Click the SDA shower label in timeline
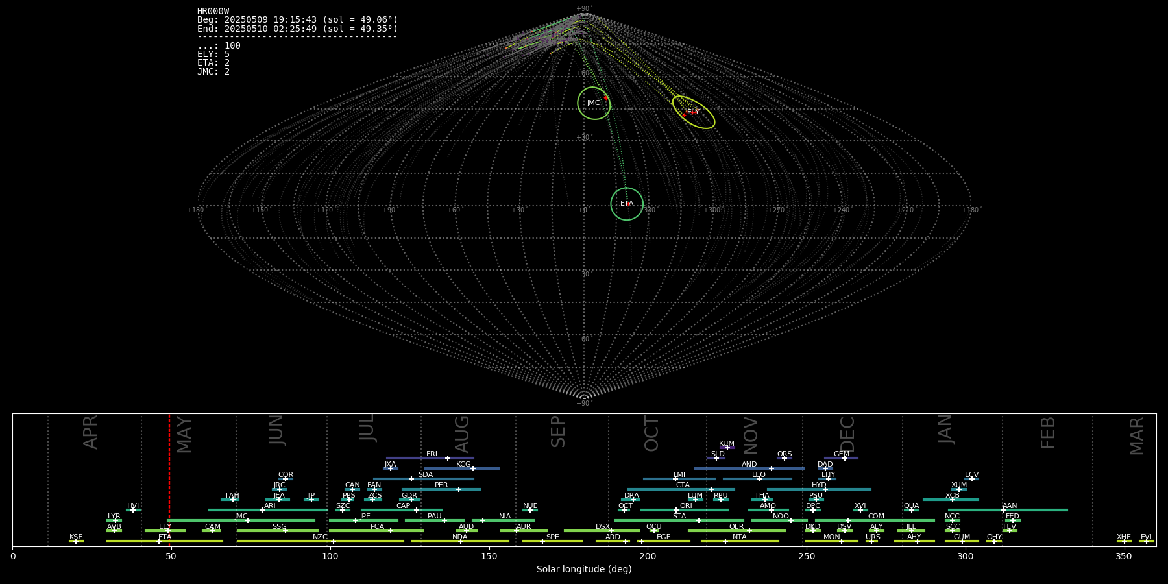The width and height of the screenshot is (1168, 584). 426,475
